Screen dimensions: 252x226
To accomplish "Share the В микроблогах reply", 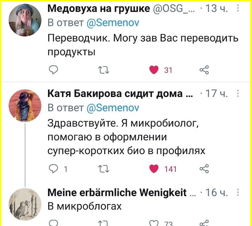I will coord(204,223).
